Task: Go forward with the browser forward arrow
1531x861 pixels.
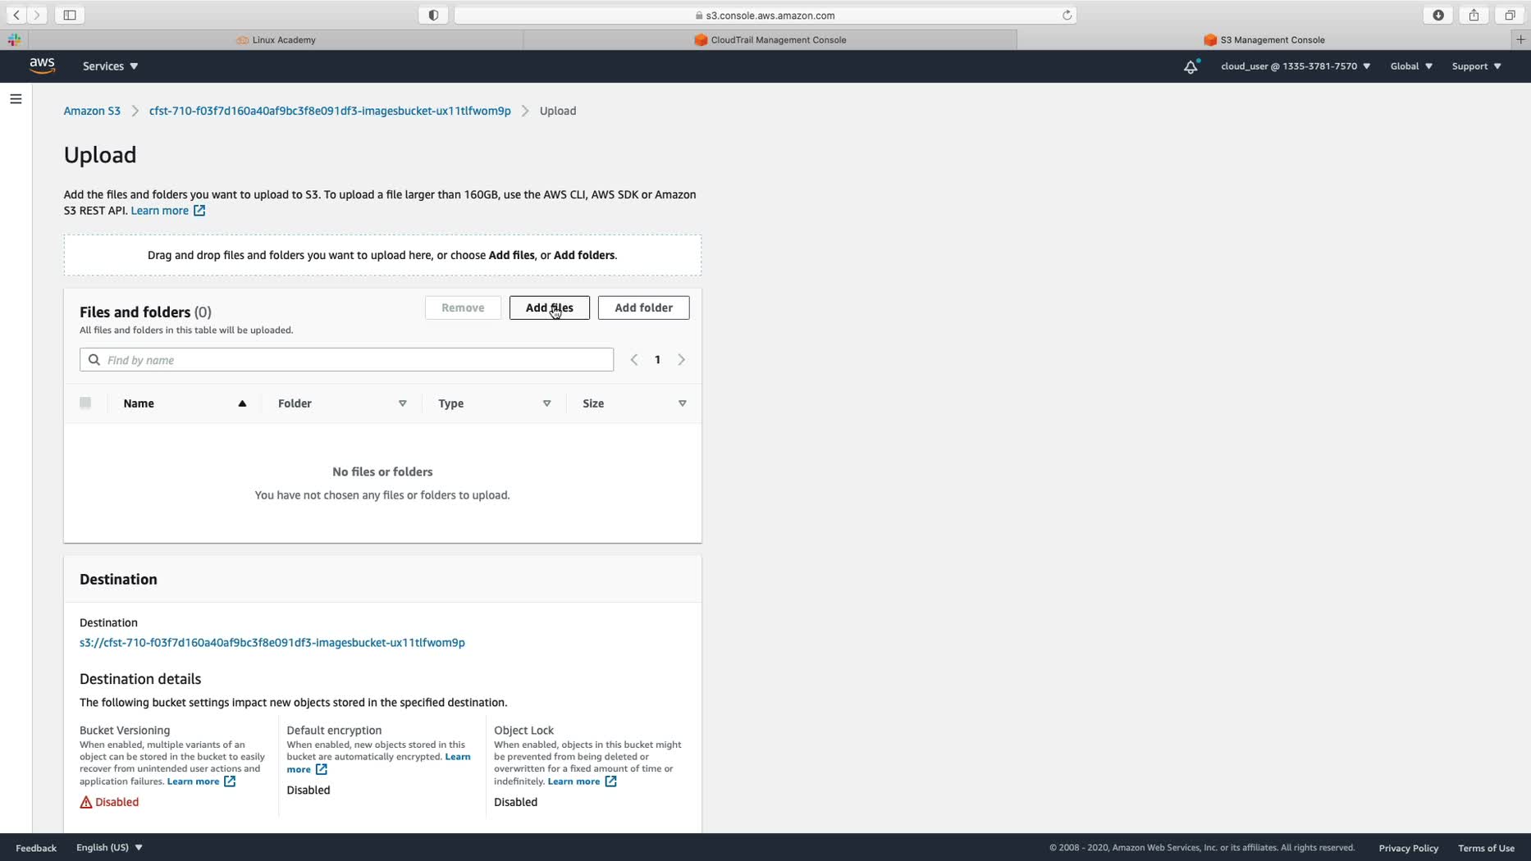Action: [x=37, y=15]
